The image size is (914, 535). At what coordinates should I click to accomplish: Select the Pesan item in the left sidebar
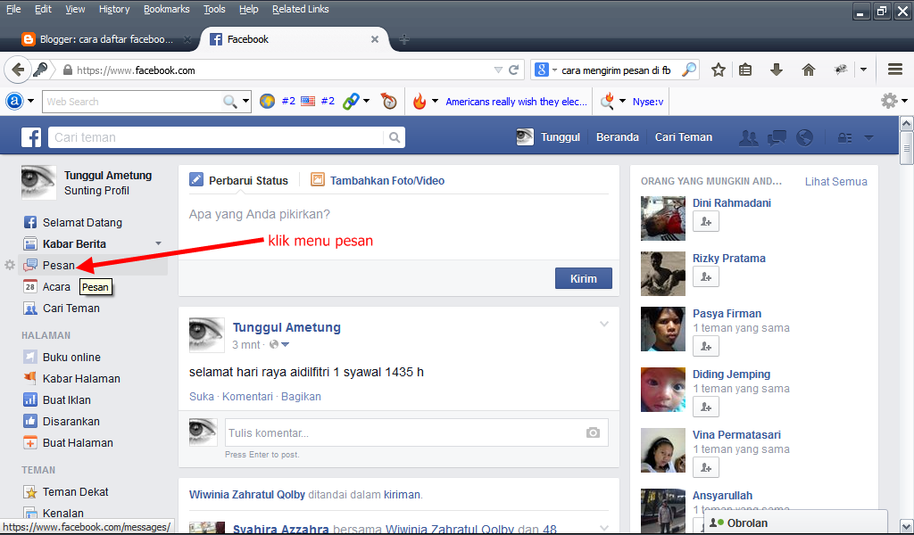(x=58, y=265)
